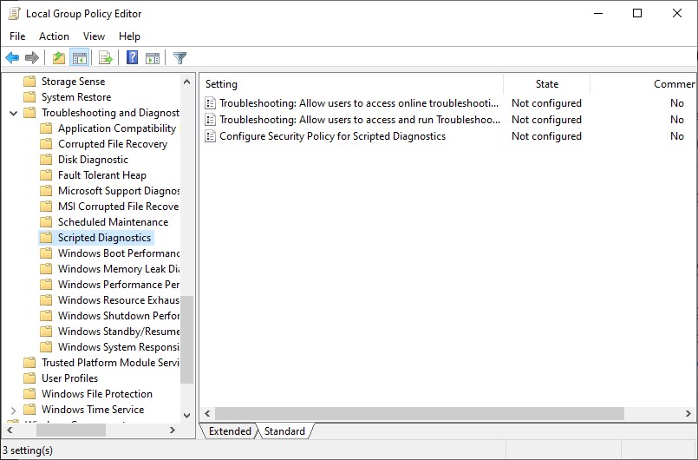The width and height of the screenshot is (698, 460).
Task: Select Configure Security Policy for Scripted Diagnostics
Action: [333, 136]
